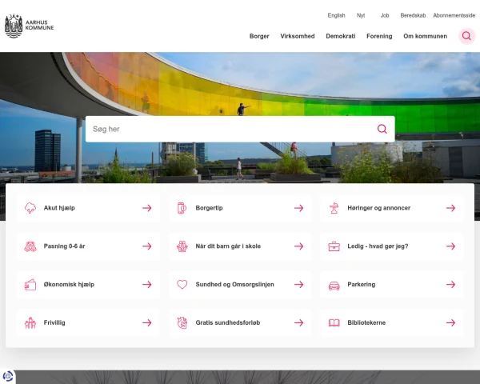Click the Akut hjælp cloud icon
The width and height of the screenshot is (480, 384).
[x=30, y=208]
